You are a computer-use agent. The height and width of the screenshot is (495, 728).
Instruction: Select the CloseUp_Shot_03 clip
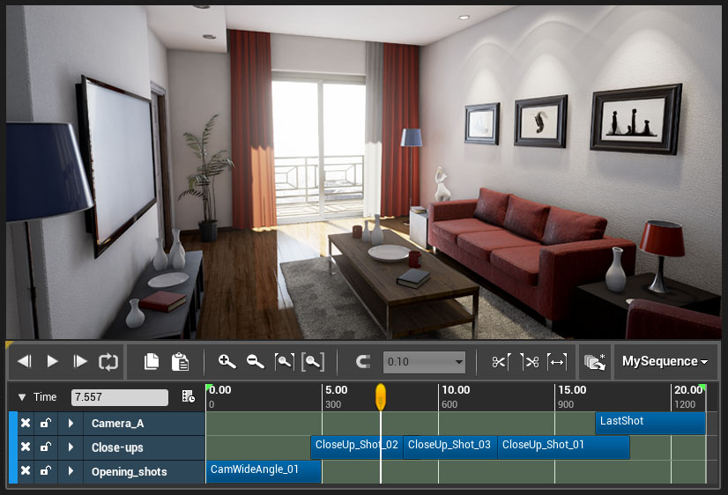(x=449, y=447)
